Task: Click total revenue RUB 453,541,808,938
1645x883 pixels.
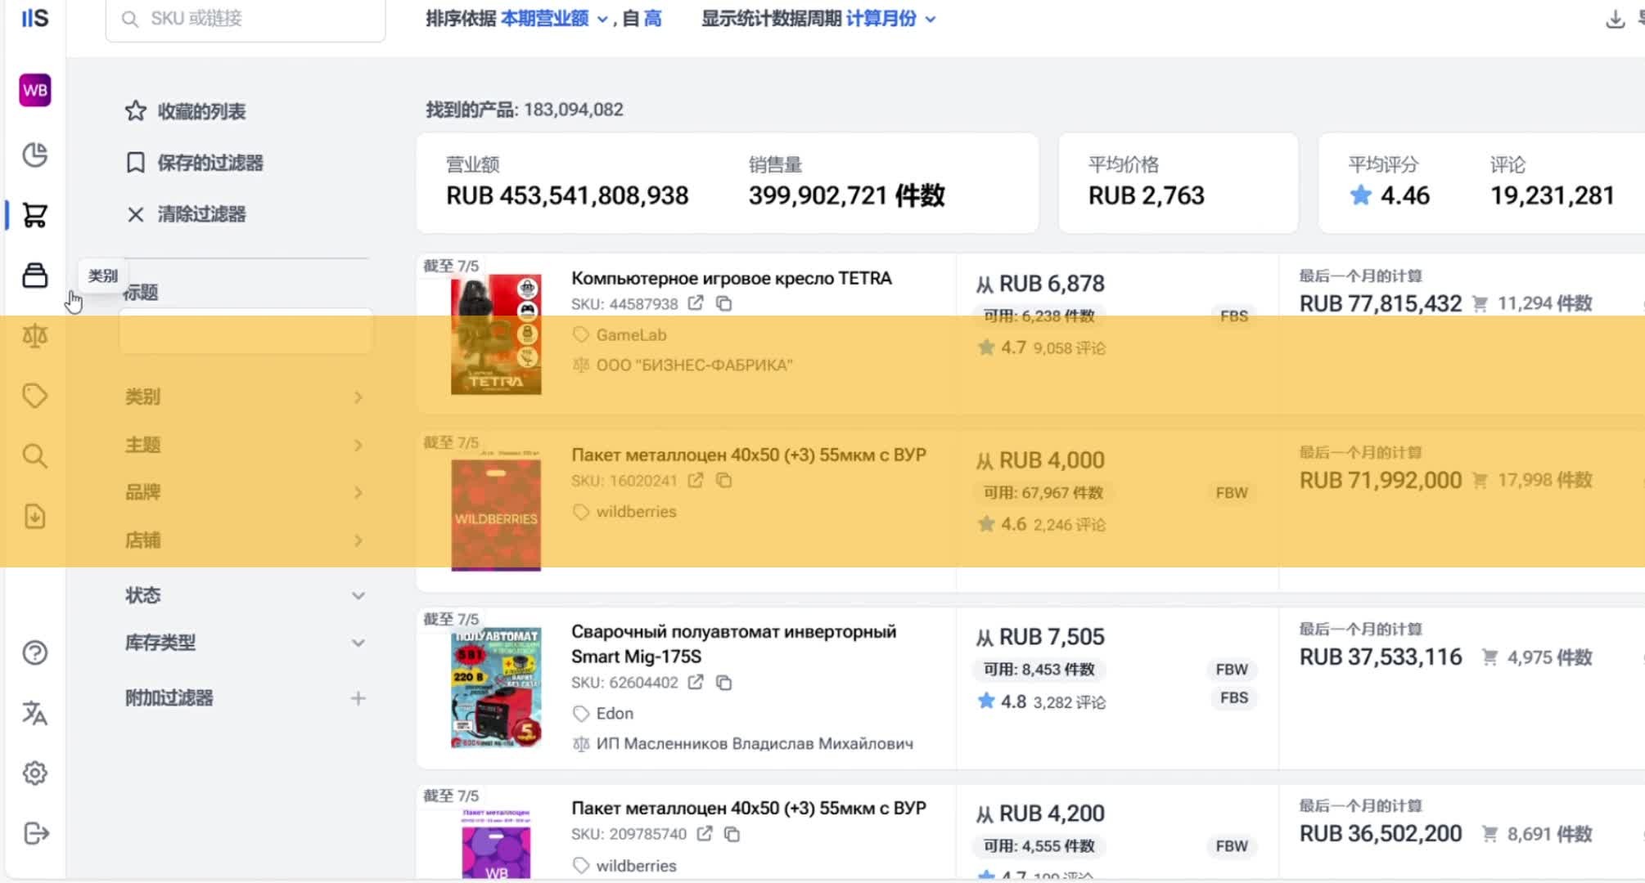Action: 567,195
